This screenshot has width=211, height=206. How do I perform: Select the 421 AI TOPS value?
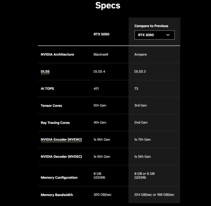click(96, 89)
